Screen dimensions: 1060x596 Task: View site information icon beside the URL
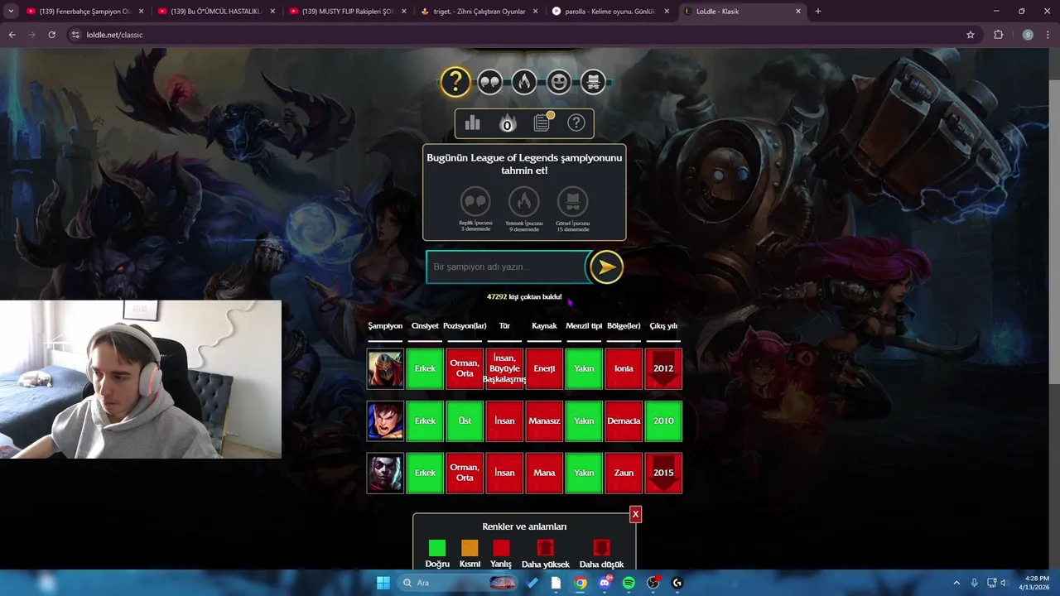pos(75,35)
